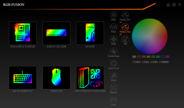Viewport: 184px width, 108px height.
Task: Click the AORUS RGB FAN COMMANDER label
Action: tap(90, 91)
